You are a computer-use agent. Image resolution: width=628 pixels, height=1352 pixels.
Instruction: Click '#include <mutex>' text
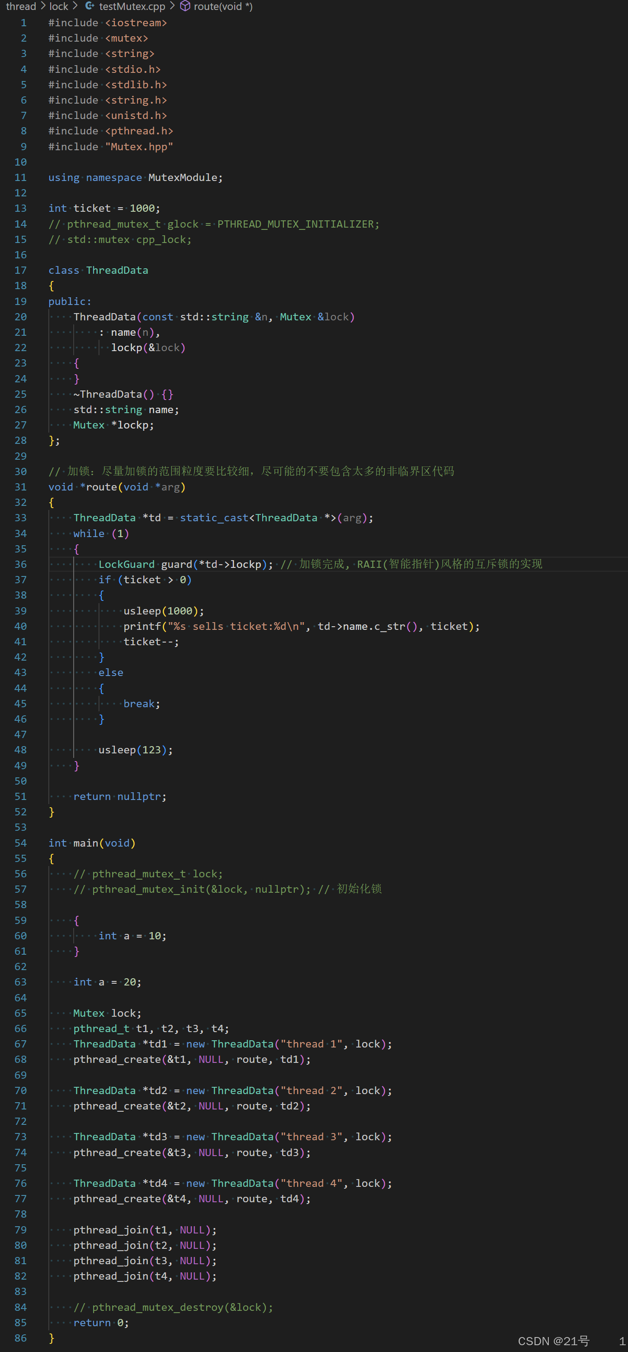click(98, 38)
